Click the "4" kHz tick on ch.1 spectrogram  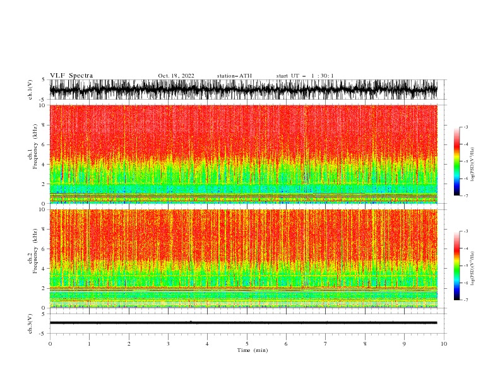(x=44, y=165)
